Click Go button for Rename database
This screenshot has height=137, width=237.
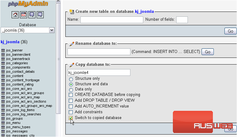click(x=207, y=52)
